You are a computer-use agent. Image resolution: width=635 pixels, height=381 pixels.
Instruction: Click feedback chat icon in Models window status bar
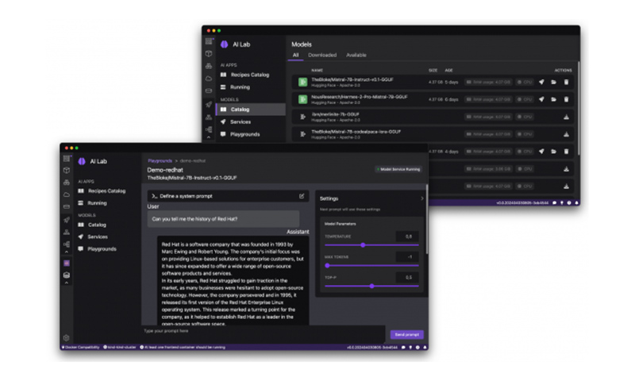[x=554, y=203]
